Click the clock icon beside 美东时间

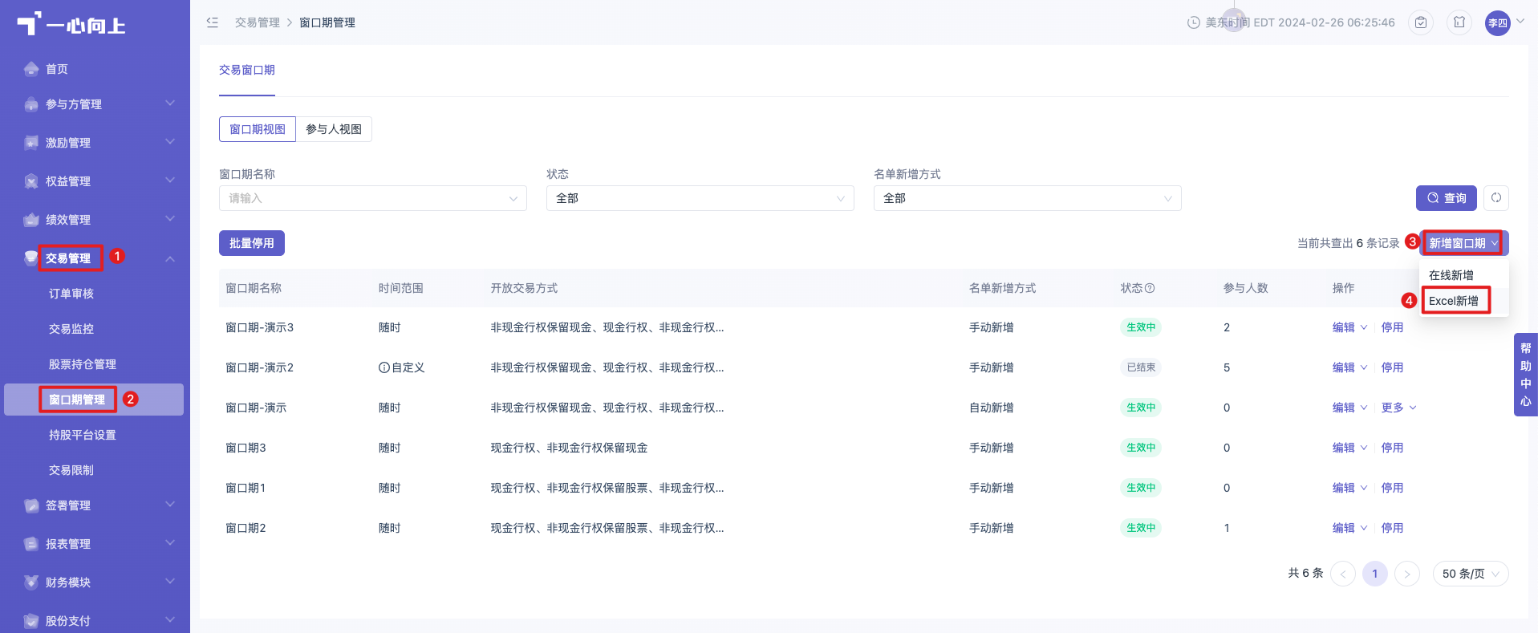pyautogui.click(x=1194, y=22)
